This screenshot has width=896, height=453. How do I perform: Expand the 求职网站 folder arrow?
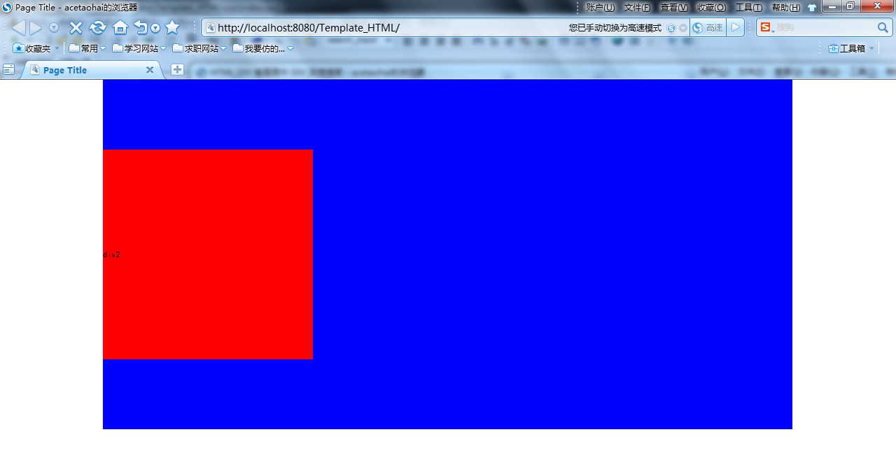(223, 49)
